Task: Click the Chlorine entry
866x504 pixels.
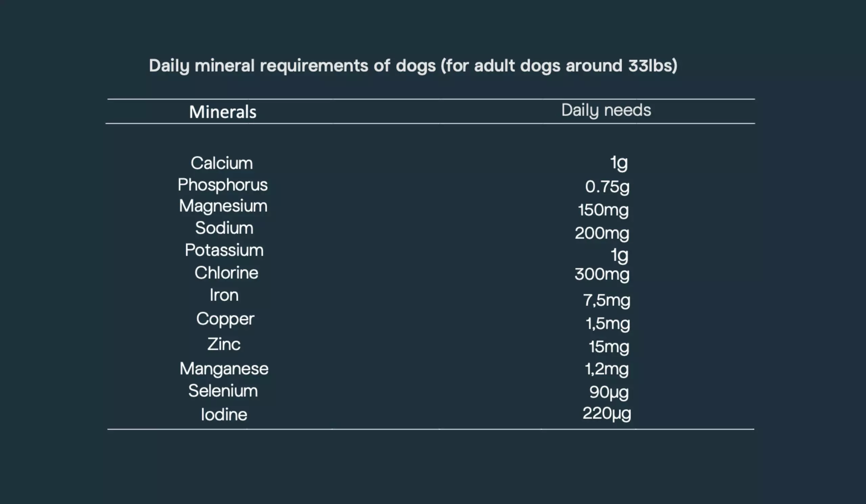Action: [226, 273]
